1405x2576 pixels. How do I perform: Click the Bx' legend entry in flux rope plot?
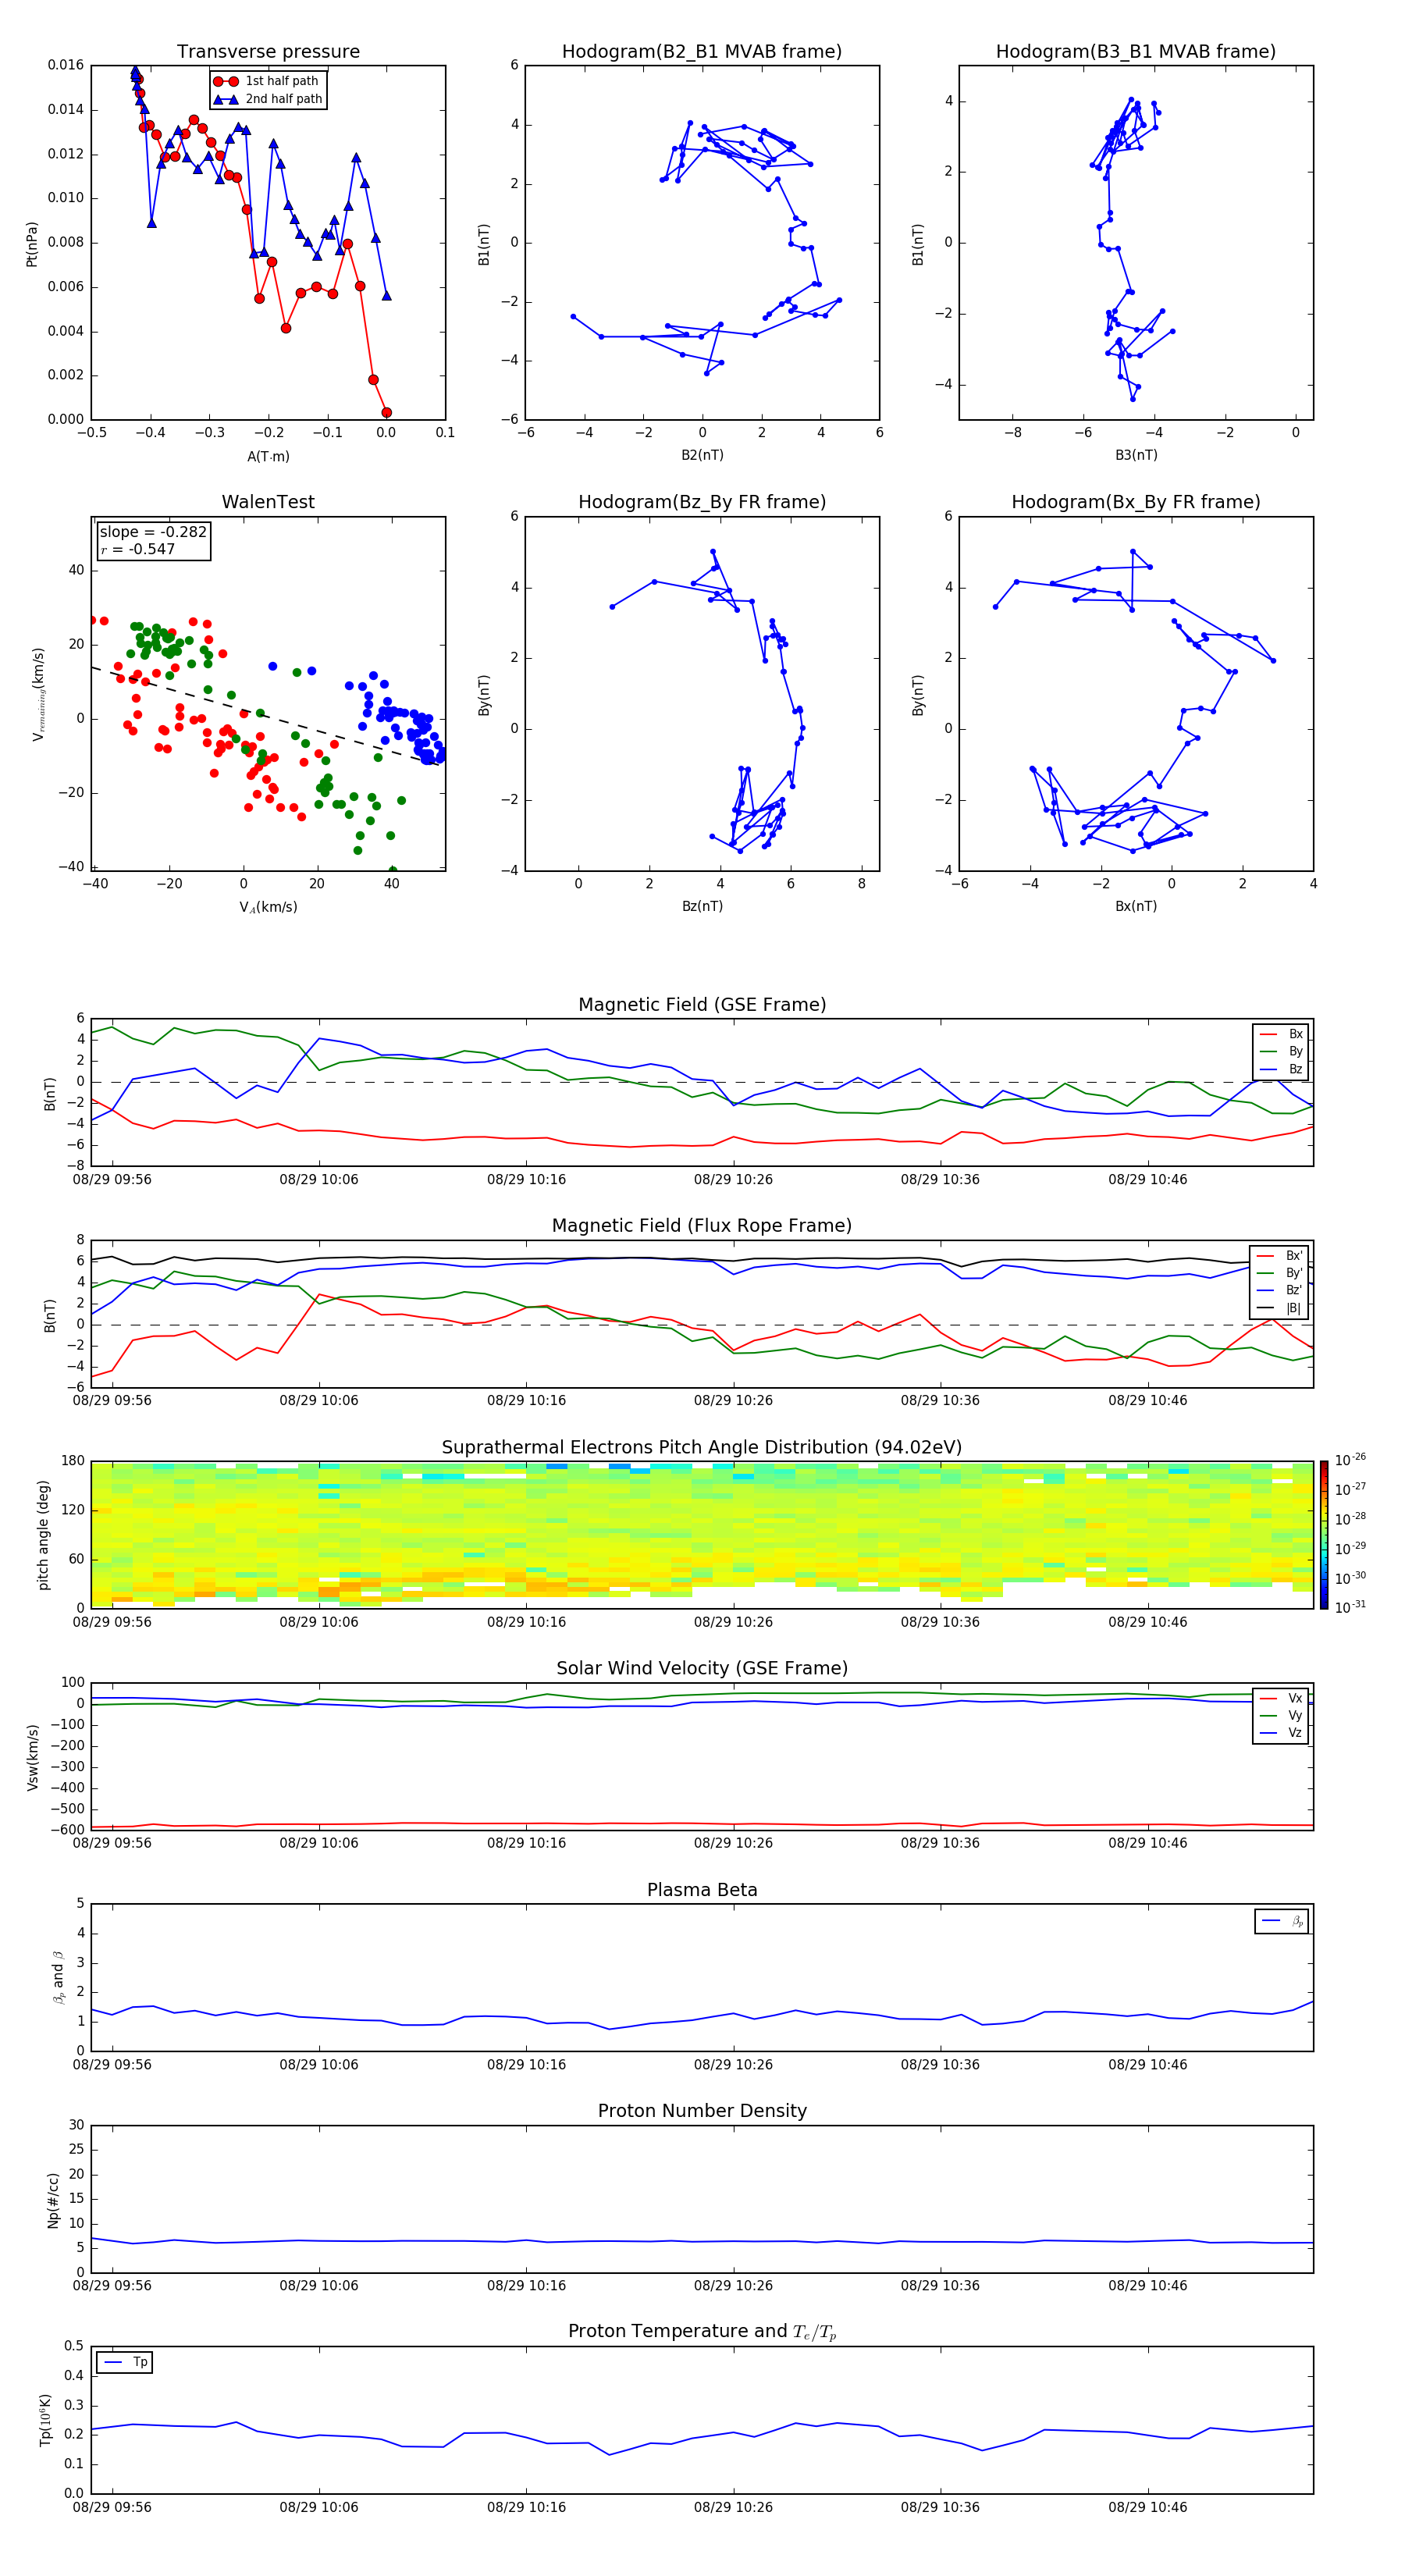[1280, 1256]
